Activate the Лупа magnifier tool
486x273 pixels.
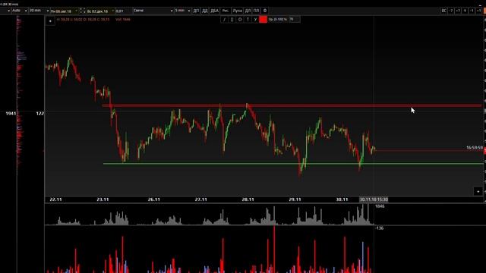pos(237,11)
